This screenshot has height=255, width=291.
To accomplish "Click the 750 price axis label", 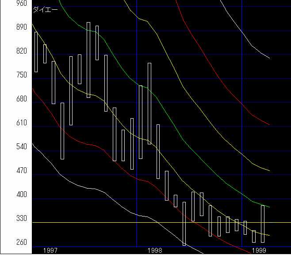I will point(9,75).
